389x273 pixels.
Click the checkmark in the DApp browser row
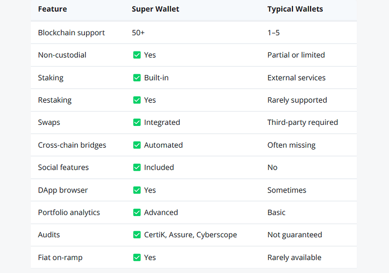click(136, 190)
